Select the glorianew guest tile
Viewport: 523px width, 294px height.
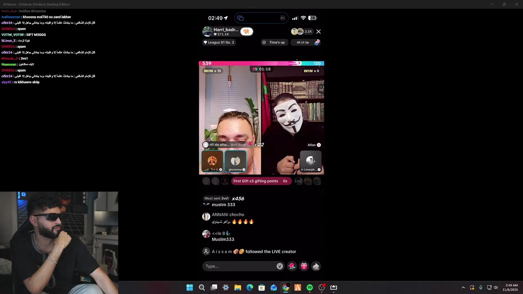coord(235,161)
